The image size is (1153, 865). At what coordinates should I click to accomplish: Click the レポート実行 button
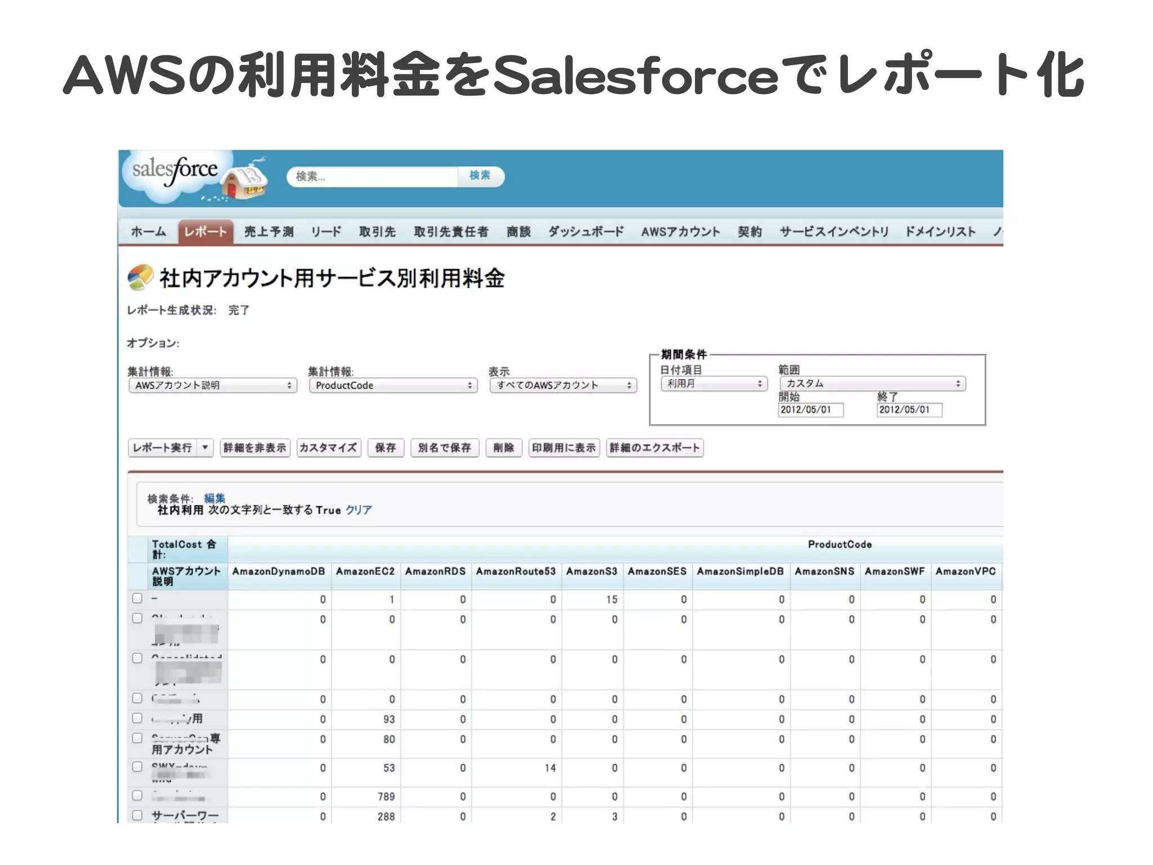163,448
